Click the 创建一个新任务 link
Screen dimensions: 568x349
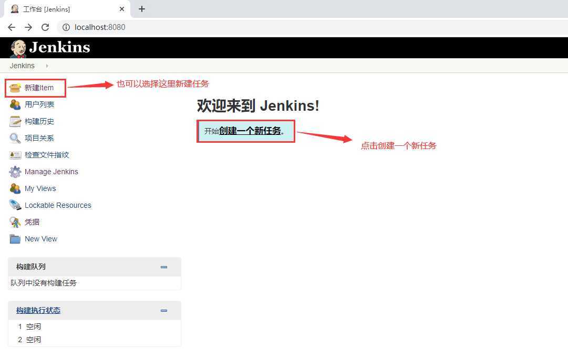[250, 131]
